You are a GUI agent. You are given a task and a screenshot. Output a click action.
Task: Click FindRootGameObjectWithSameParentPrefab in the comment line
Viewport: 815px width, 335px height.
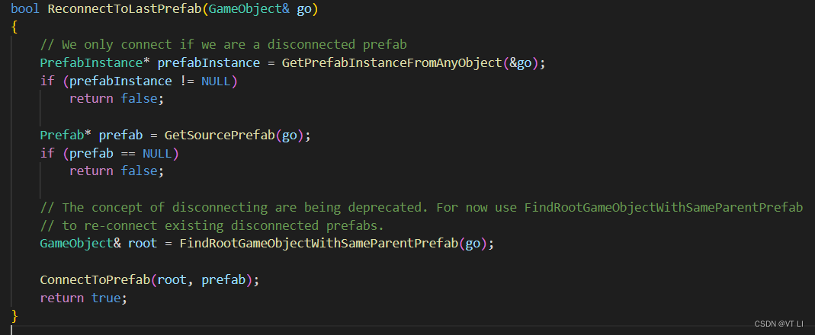point(663,208)
